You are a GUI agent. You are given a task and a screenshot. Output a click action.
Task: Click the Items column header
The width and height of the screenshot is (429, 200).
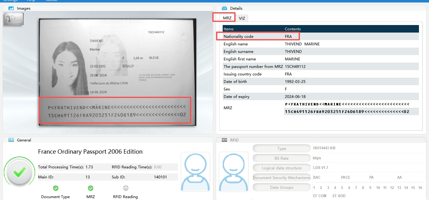[x=229, y=29]
